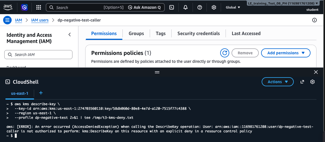Go to the IAM users breadcrumb link
This screenshot has width=325, height=142.
pos(40,20)
